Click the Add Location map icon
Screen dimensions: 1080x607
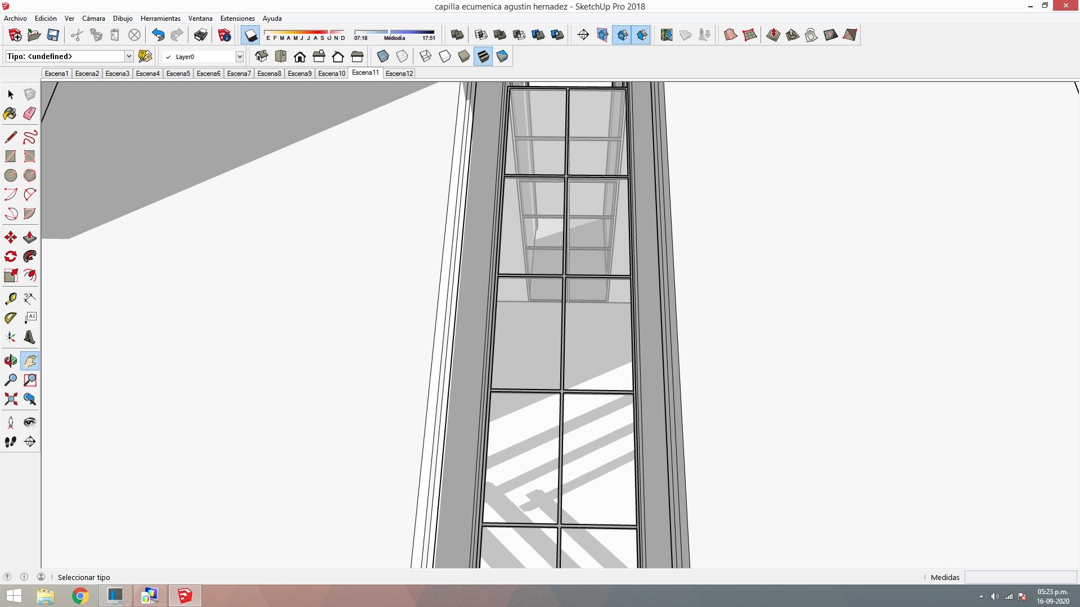[667, 35]
